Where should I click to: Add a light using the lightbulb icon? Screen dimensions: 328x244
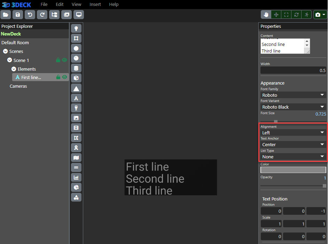tap(76, 29)
